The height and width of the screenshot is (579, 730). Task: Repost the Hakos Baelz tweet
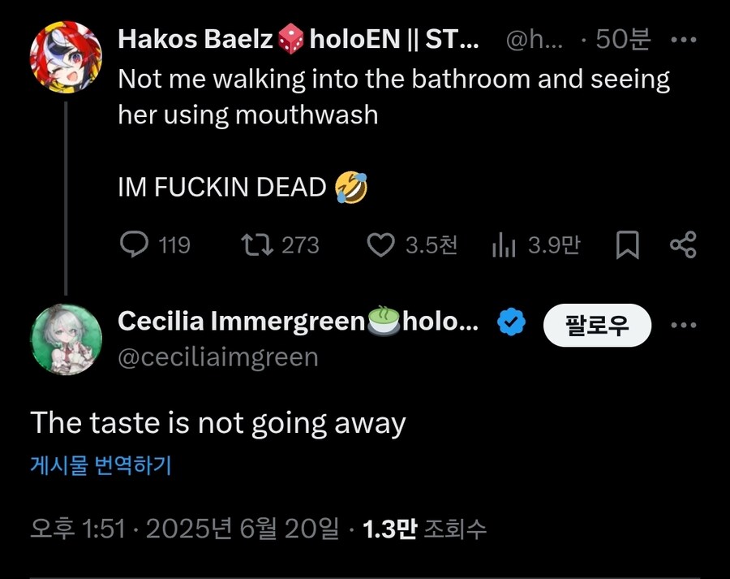click(257, 244)
